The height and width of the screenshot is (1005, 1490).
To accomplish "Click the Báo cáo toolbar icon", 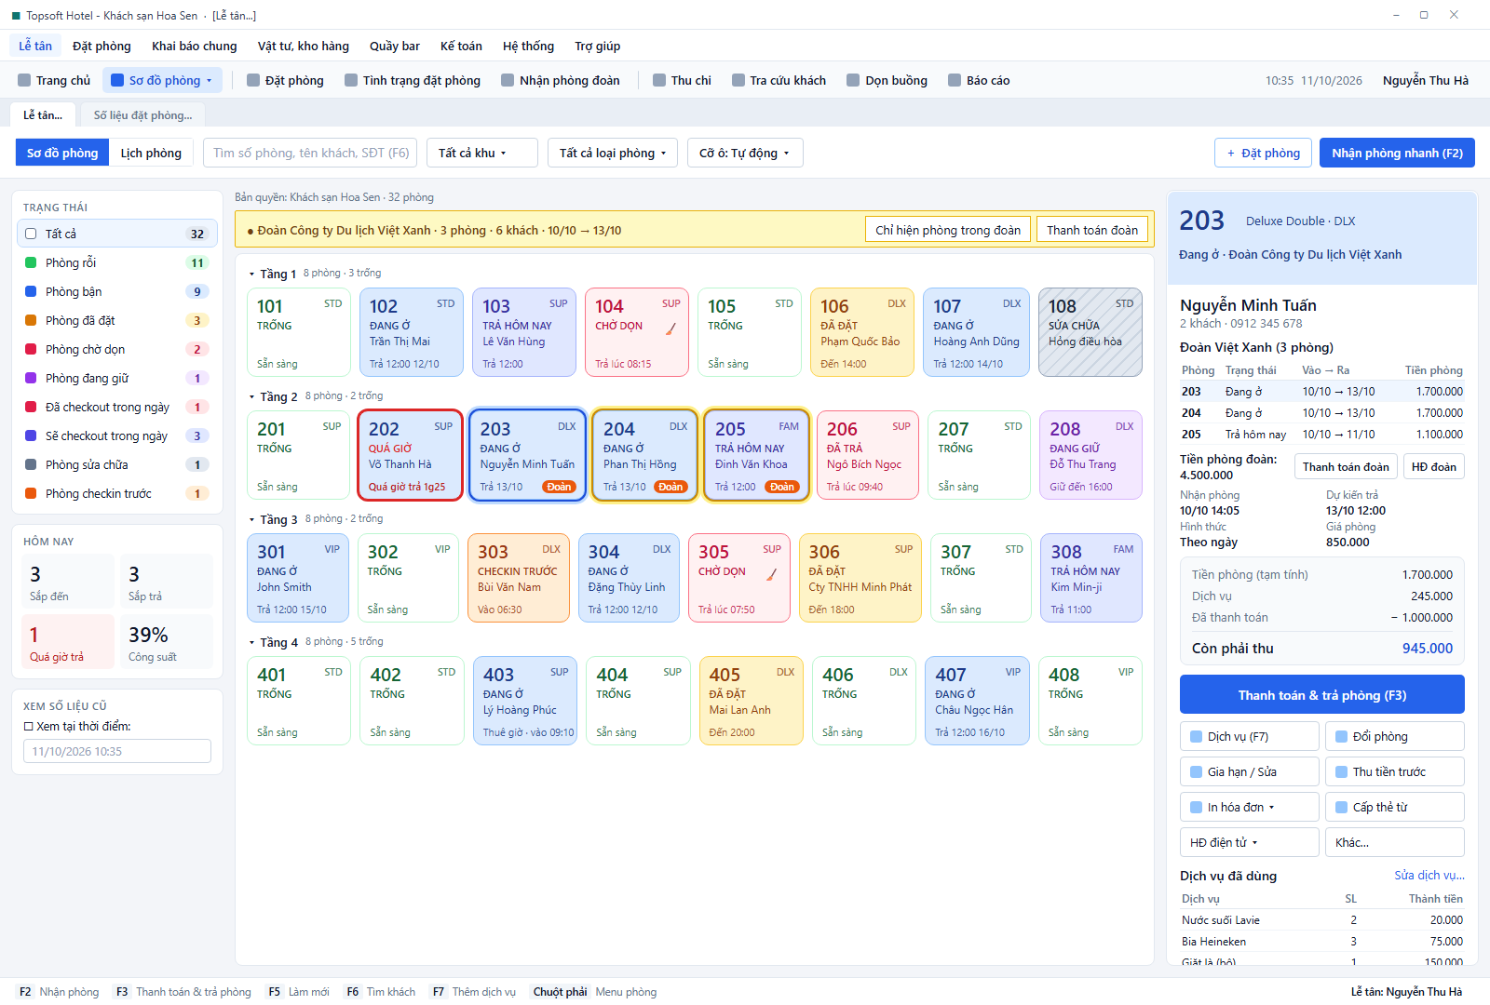I will point(955,80).
